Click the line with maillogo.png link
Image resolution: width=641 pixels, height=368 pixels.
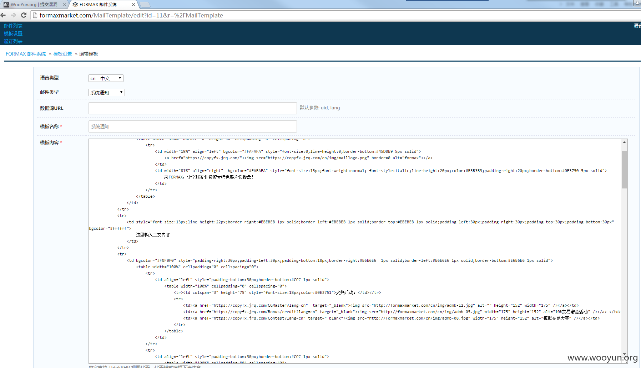(x=298, y=158)
